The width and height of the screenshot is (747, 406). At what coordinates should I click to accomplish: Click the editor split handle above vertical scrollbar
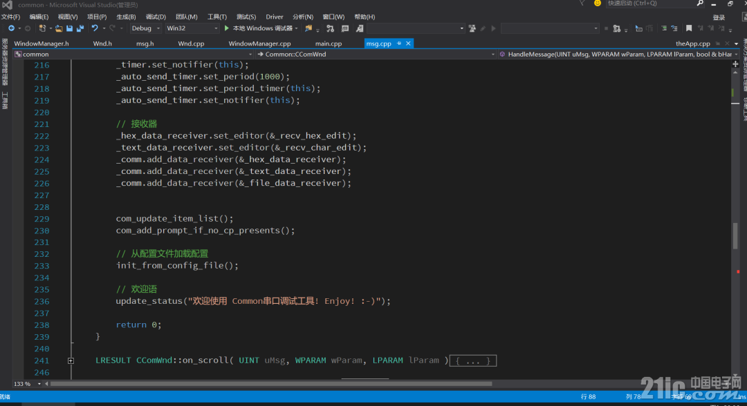click(x=735, y=64)
